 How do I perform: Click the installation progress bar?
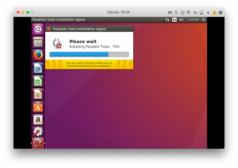click(89, 54)
